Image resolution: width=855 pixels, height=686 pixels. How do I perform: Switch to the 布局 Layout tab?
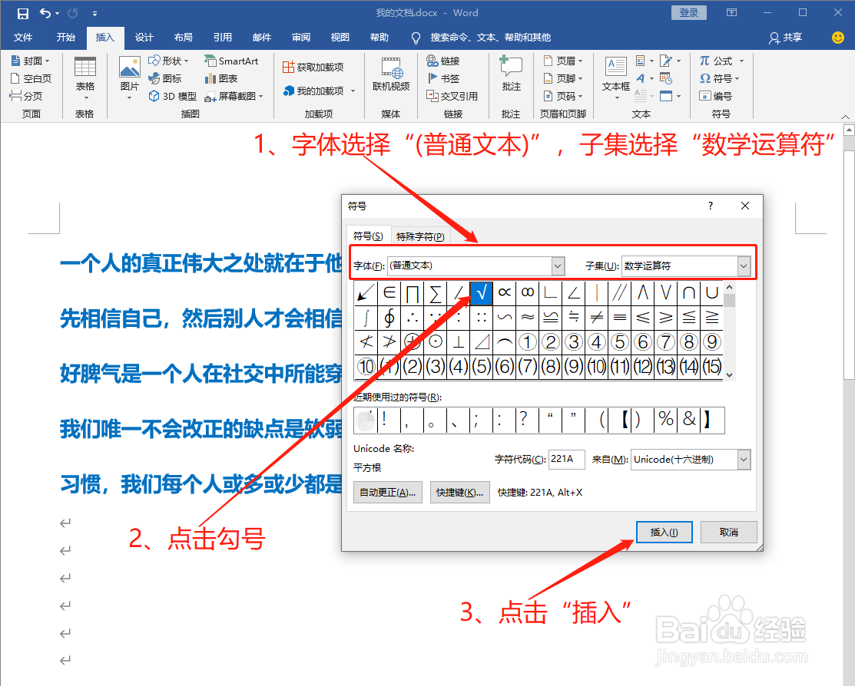(183, 37)
